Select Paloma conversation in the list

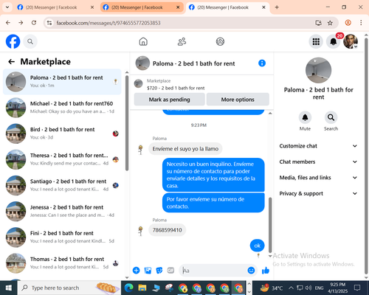coord(62,82)
